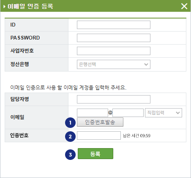
Task: Open the 은행선택 bank dropdown
Action: coord(114,64)
